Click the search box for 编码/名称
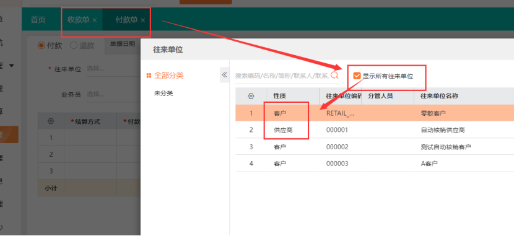 pyautogui.click(x=282, y=76)
